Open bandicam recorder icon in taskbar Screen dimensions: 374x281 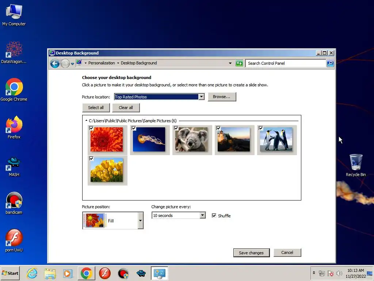(123, 273)
